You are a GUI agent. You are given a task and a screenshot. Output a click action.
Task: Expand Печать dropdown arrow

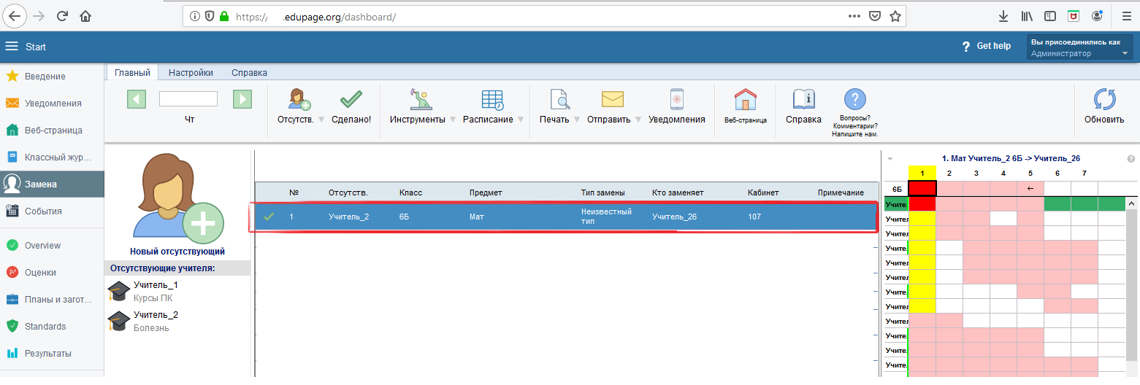(577, 120)
